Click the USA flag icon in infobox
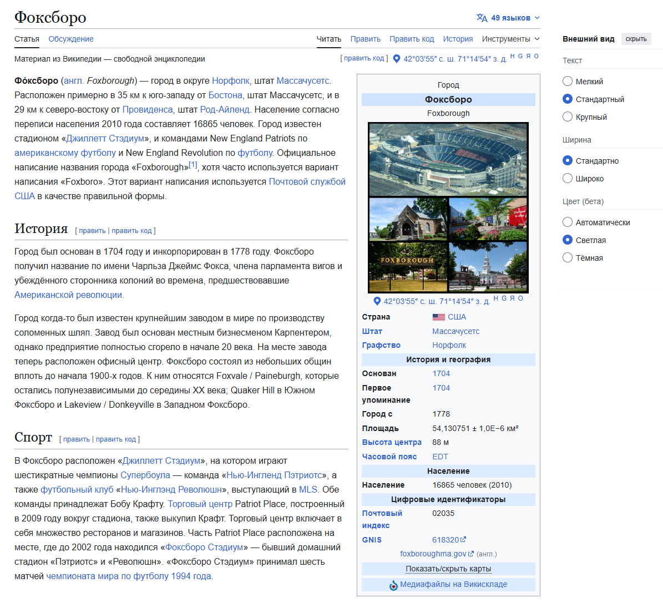This screenshot has height=603, width=663. click(438, 317)
